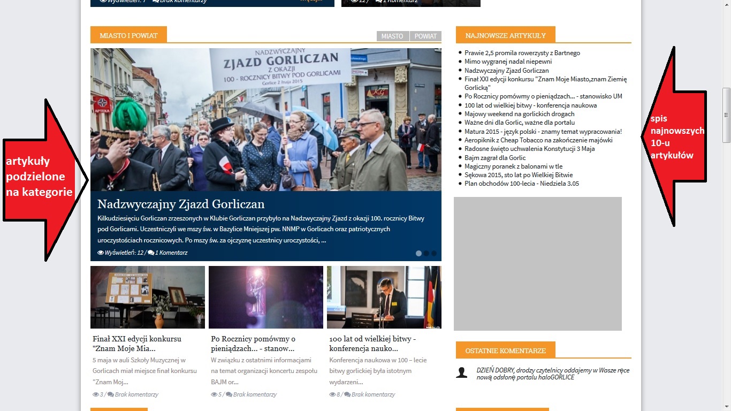Click eye icon under "100 lat od wielkiej bitwy"
Image resolution: width=731 pixels, height=411 pixels.
point(332,394)
